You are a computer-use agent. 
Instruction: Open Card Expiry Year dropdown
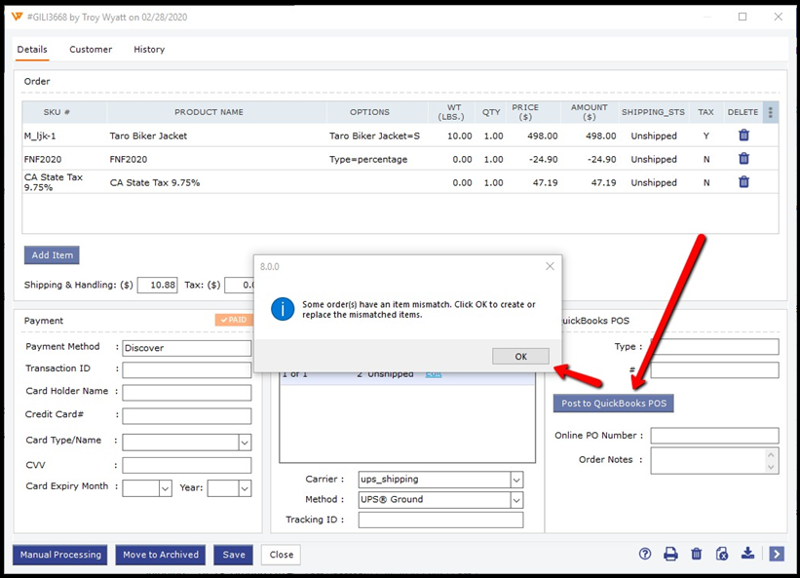244,488
